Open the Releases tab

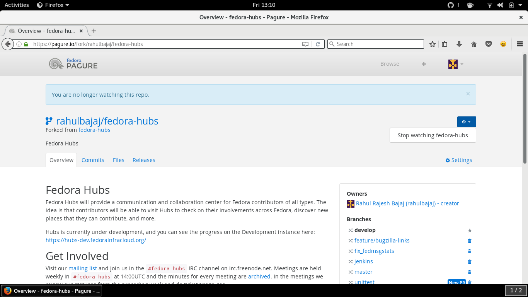click(x=144, y=160)
